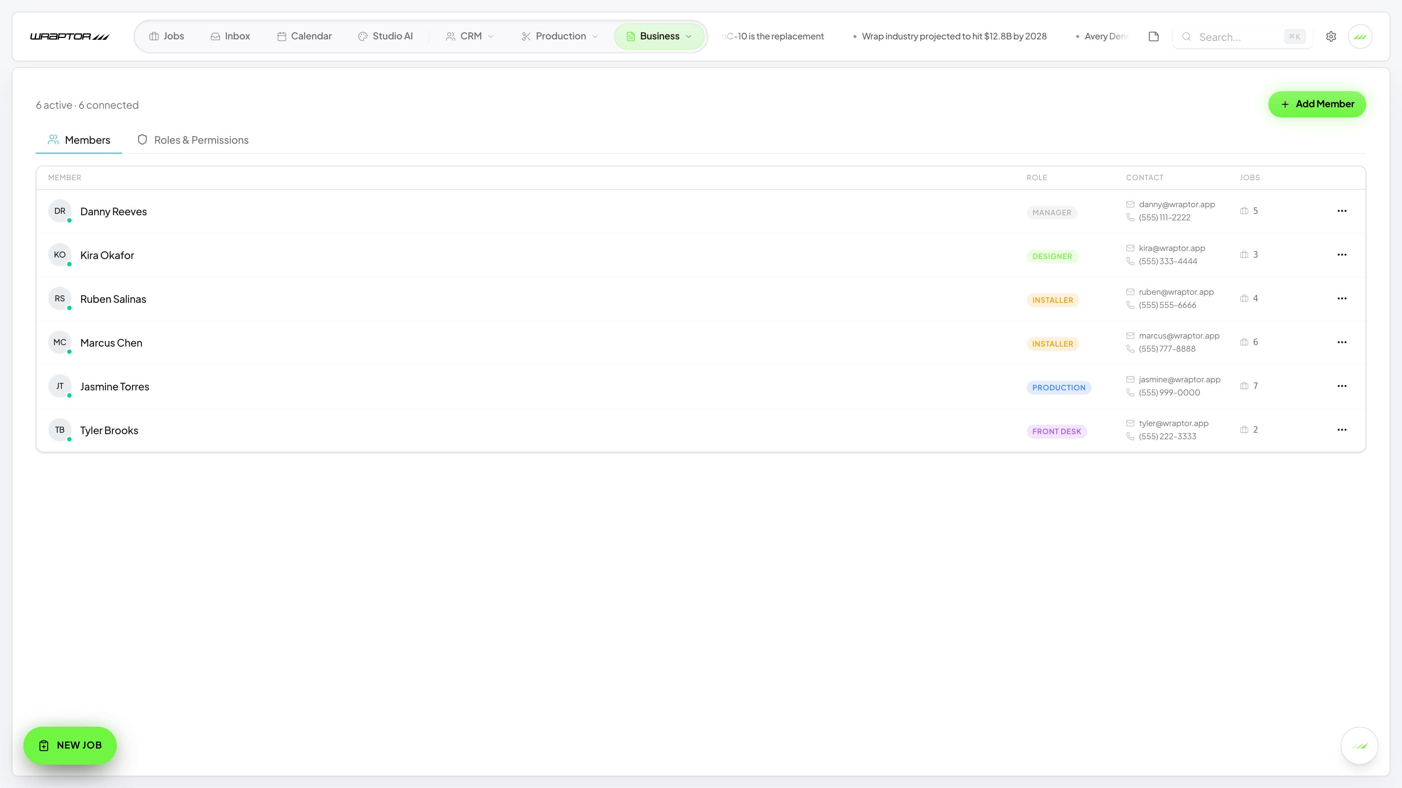Open the Inbox page
1402x788 pixels.
(230, 36)
